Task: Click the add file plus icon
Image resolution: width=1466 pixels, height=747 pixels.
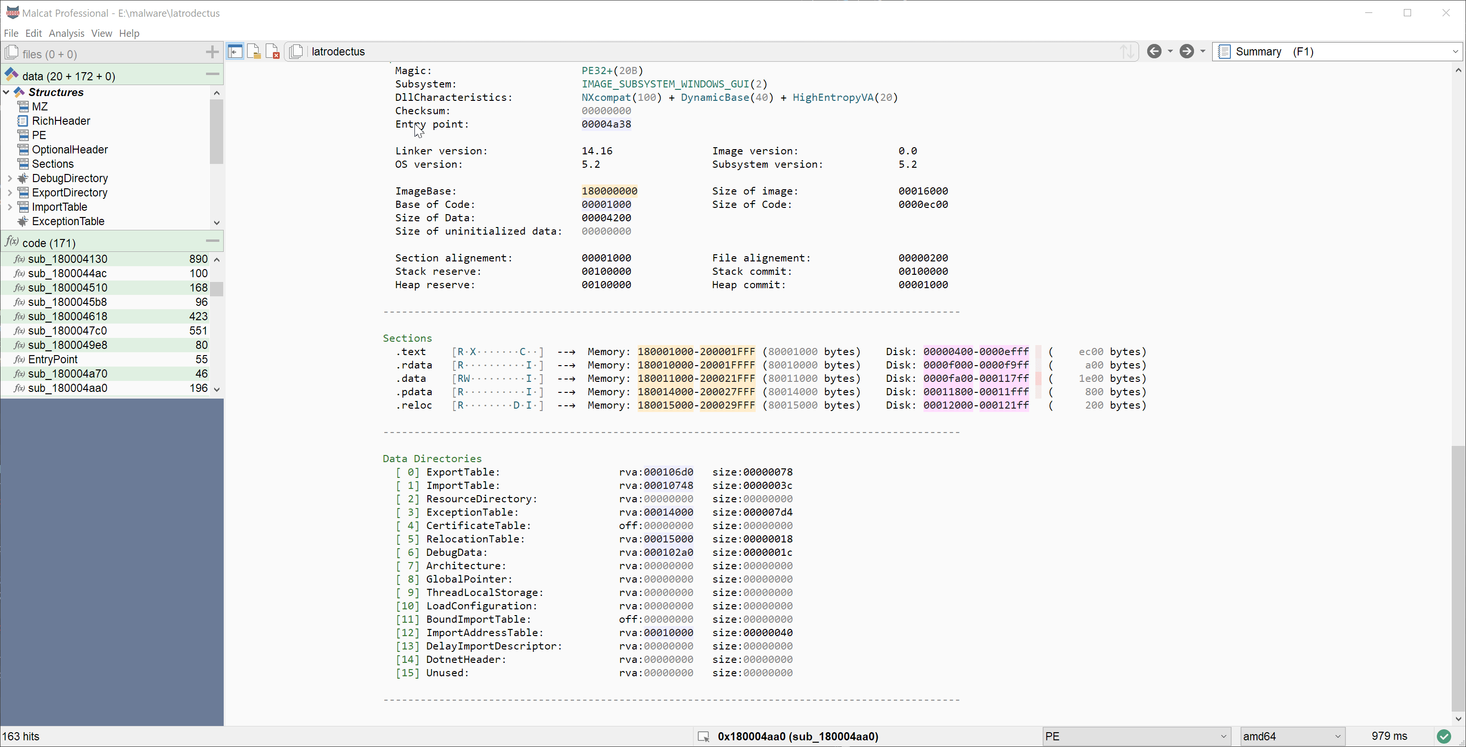Action: pos(212,53)
